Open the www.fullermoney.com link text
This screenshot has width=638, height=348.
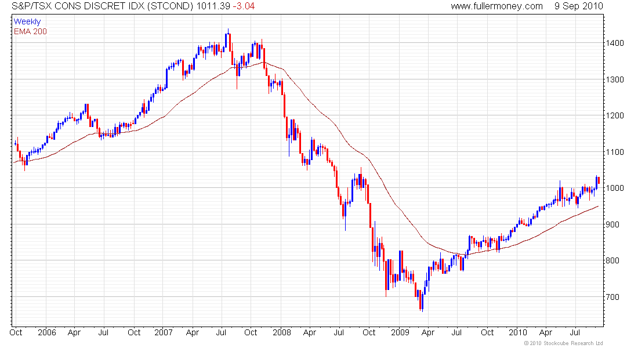tap(497, 6)
